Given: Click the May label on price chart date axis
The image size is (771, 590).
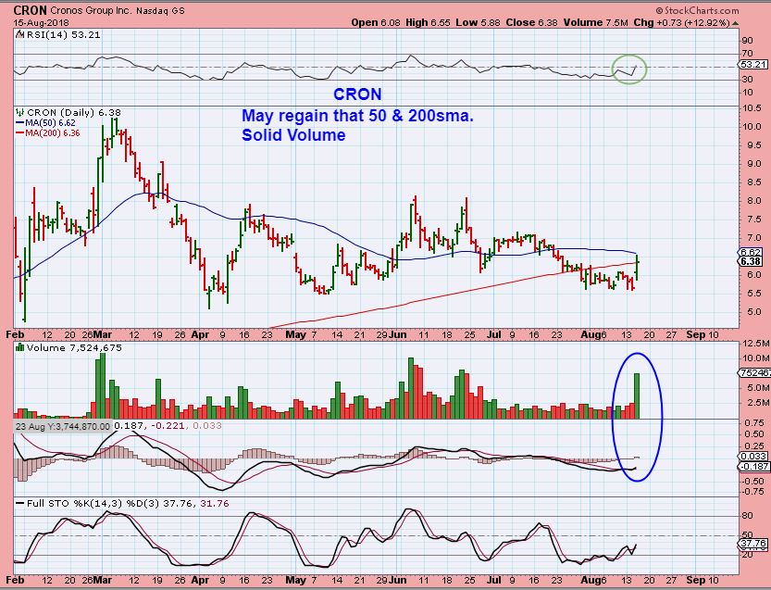Looking at the screenshot, I should click(x=295, y=334).
